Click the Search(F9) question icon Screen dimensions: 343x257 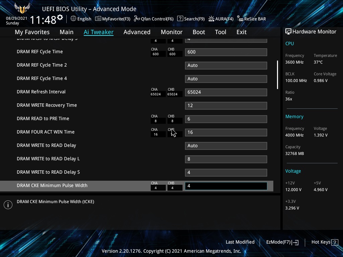(x=180, y=19)
